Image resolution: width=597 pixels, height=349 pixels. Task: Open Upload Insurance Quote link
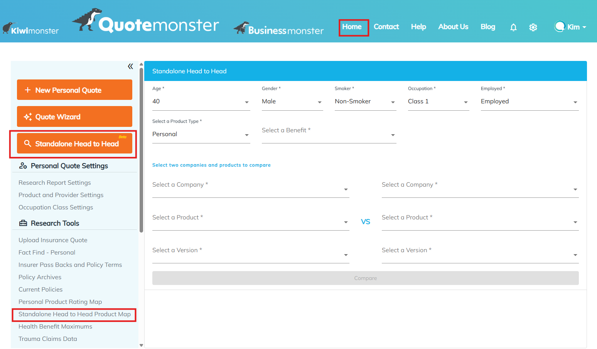(x=53, y=240)
